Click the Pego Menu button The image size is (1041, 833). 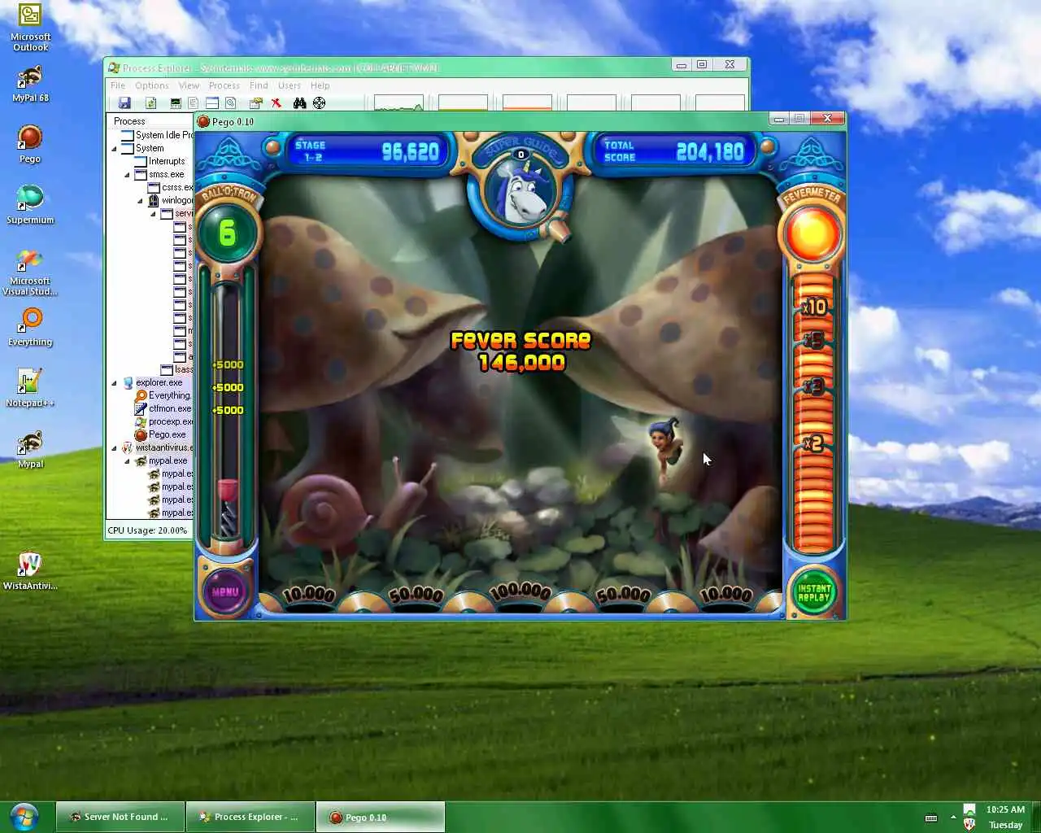[x=225, y=591]
